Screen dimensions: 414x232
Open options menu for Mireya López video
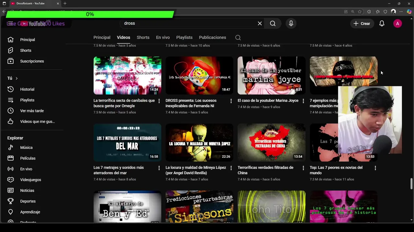[231, 168]
